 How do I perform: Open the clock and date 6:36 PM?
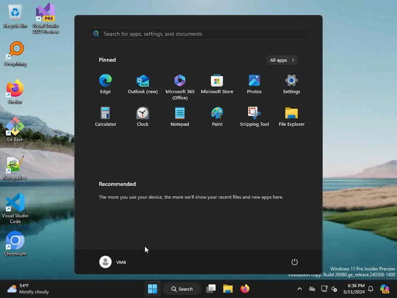coord(354,289)
